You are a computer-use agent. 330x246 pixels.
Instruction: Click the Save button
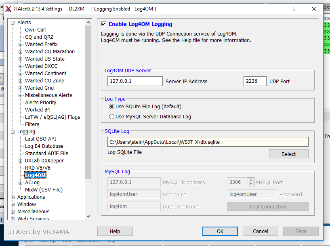[x=301, y=231]
